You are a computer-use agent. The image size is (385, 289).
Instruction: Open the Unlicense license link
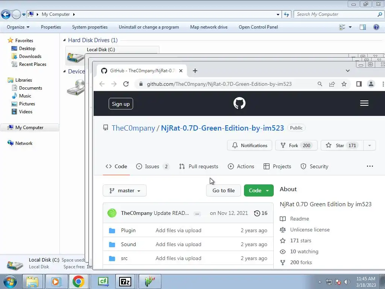(310, 230)
